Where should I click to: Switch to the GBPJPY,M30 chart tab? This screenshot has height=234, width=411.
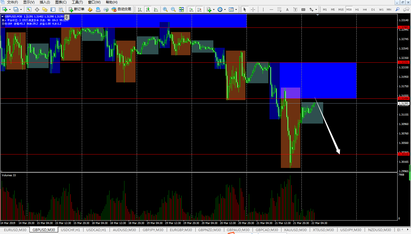[x=153, y=230]
